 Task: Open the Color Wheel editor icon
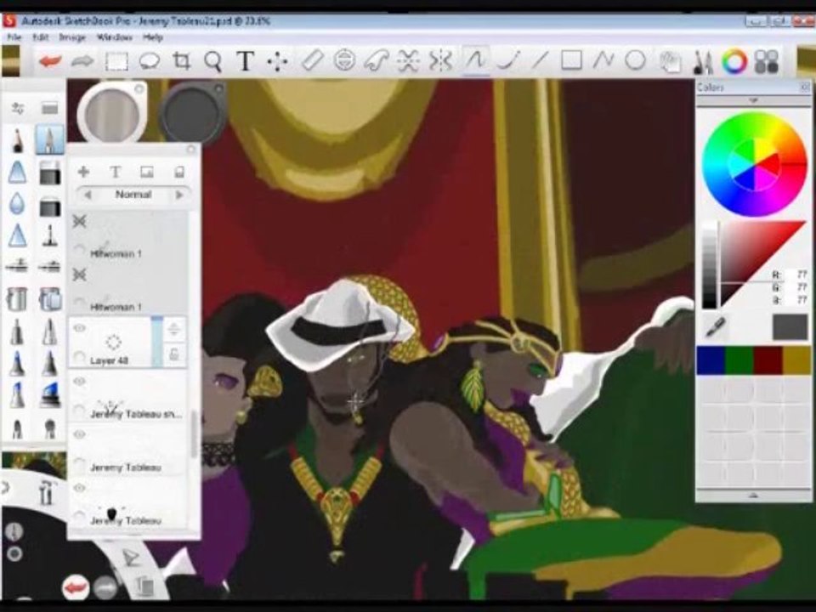pyautogui.click(x=734, y=61)
